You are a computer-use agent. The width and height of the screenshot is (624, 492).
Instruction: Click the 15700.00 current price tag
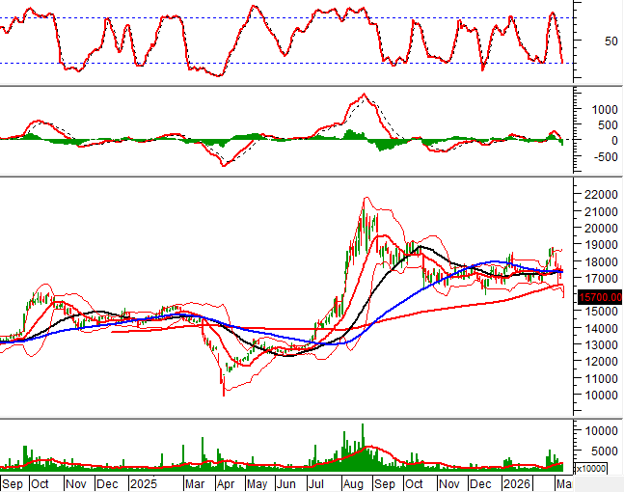[600, 298]
